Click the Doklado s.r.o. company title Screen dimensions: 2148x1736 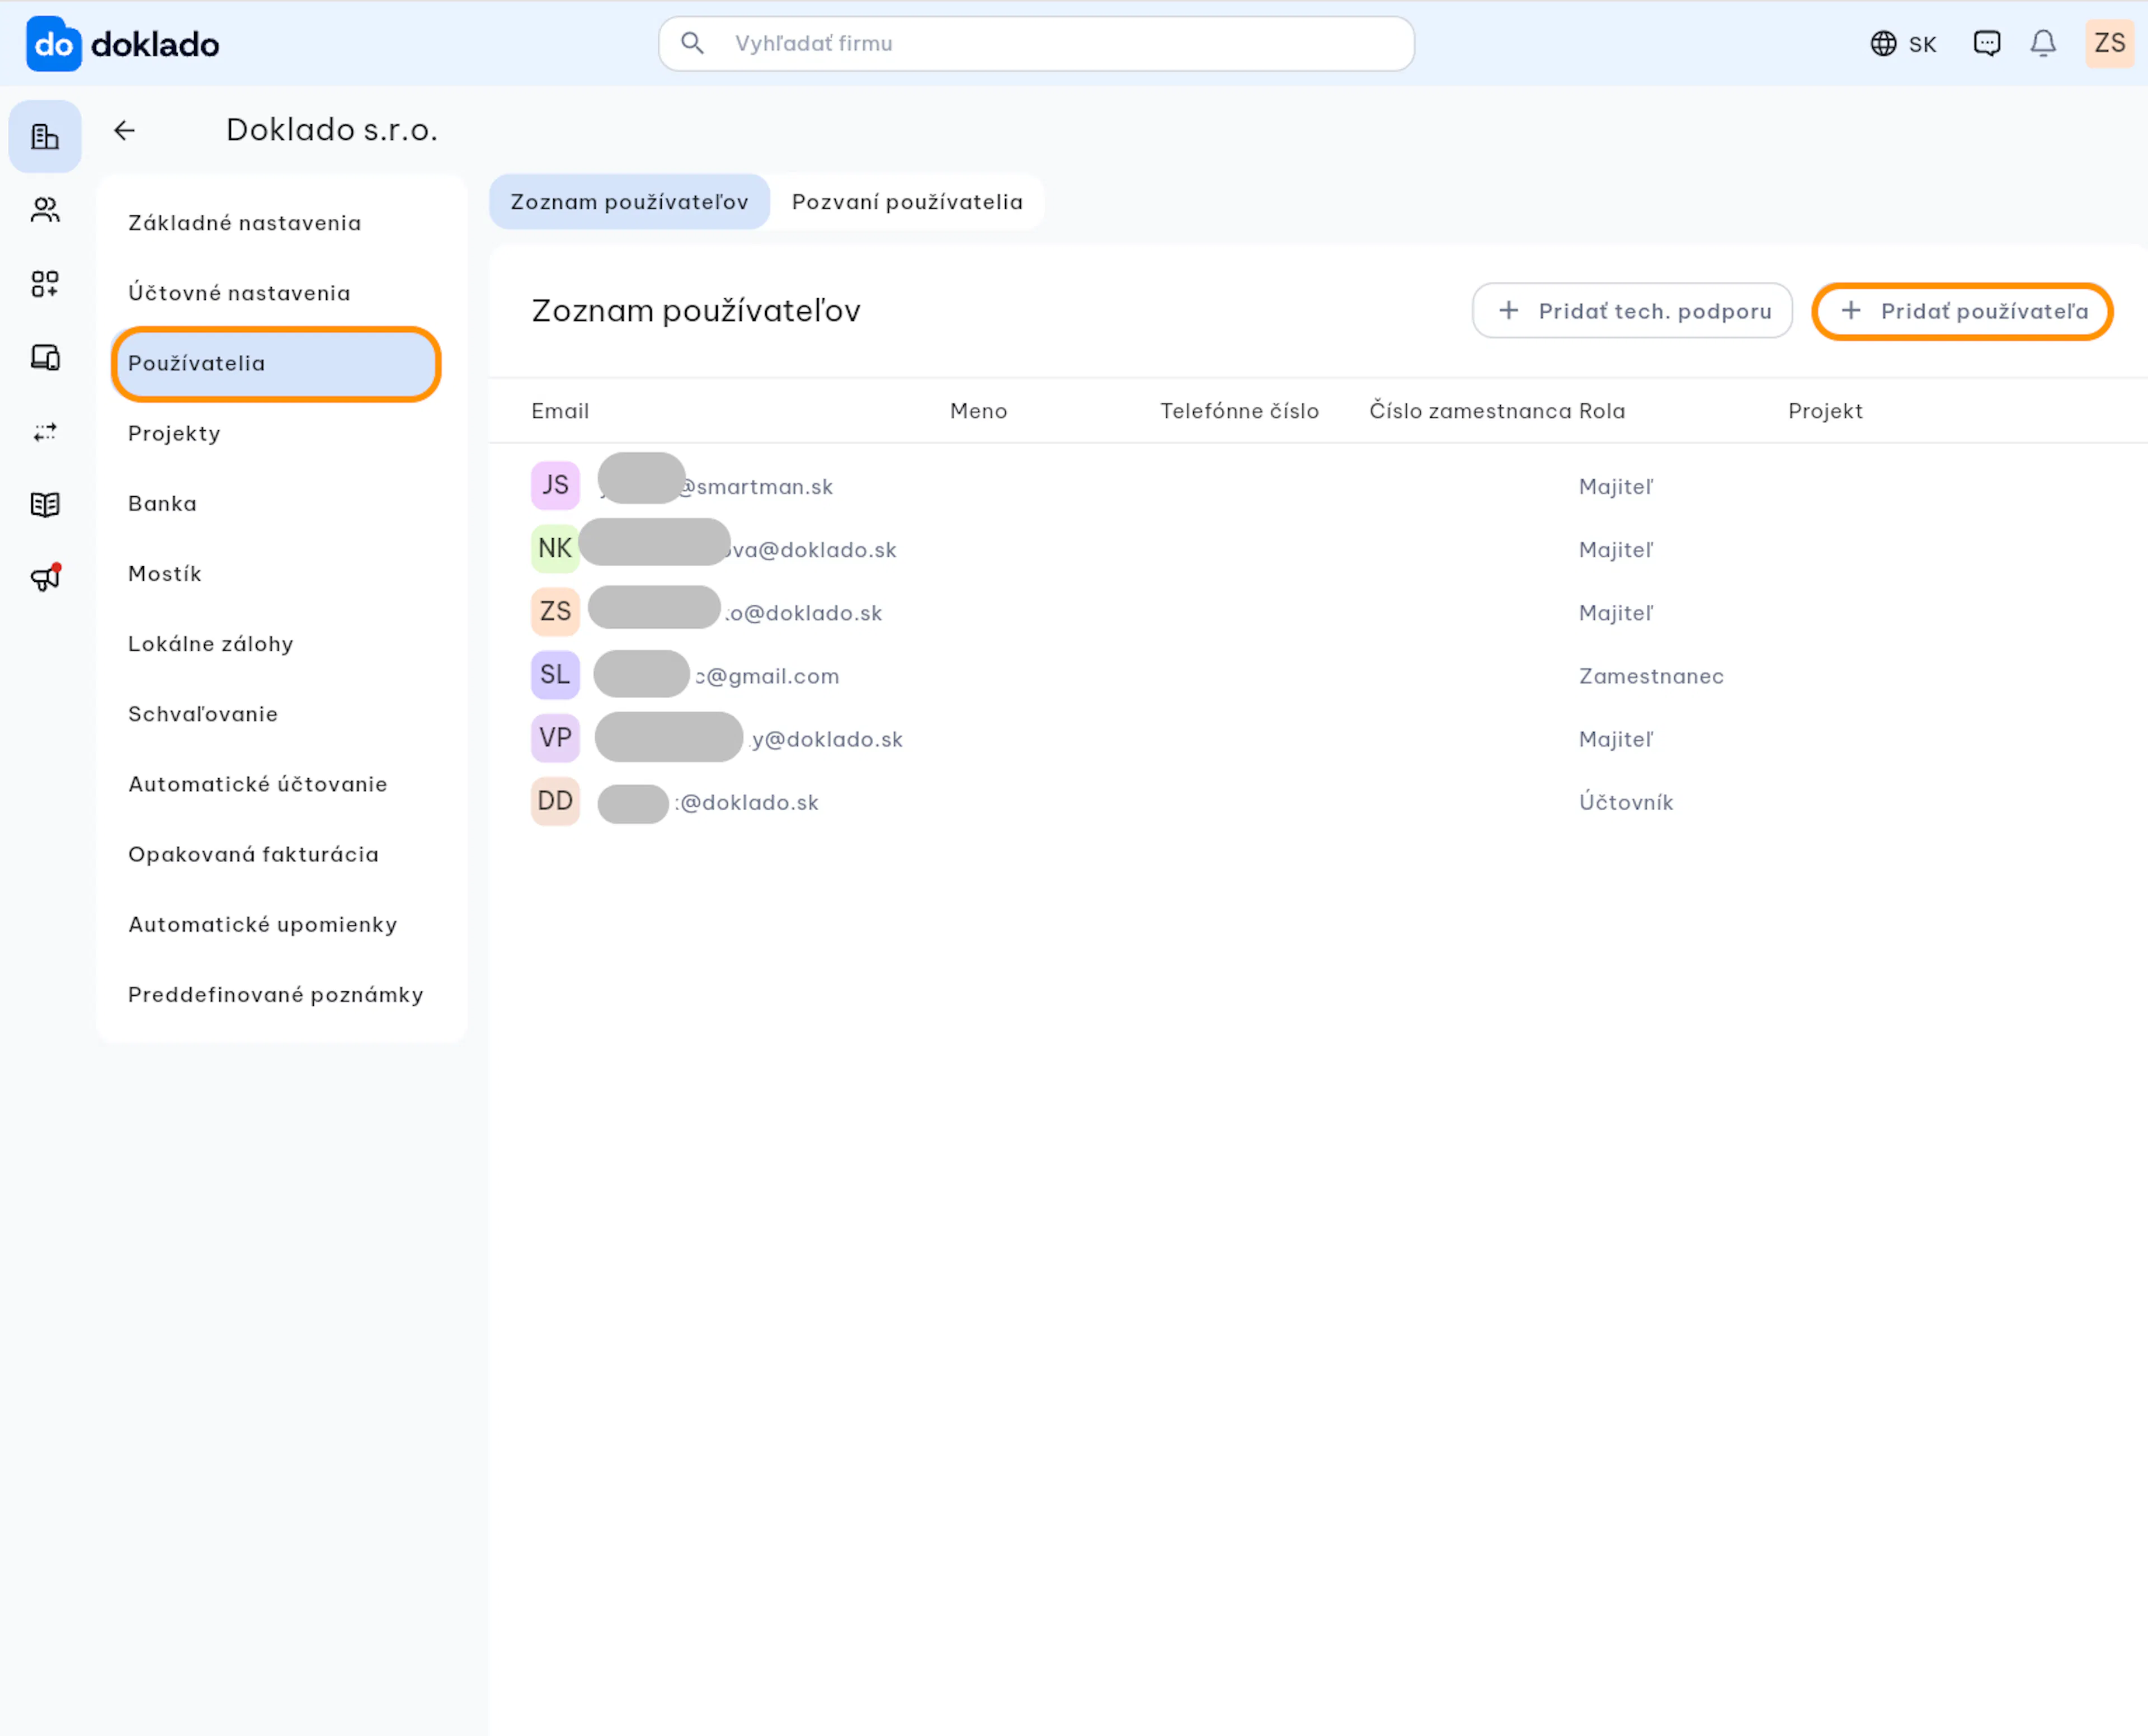pyautogui.click(x=332, y=130)
